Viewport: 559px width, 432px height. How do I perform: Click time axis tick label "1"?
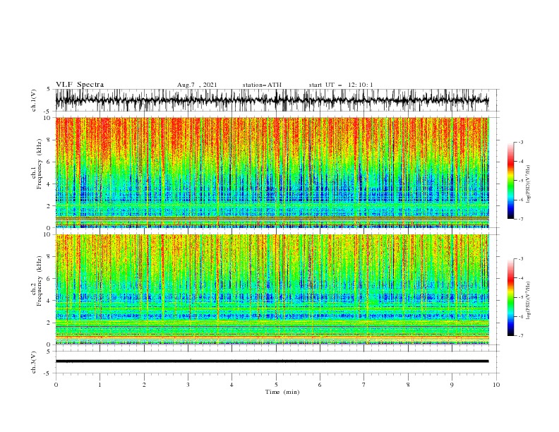(x=100, y=385)
